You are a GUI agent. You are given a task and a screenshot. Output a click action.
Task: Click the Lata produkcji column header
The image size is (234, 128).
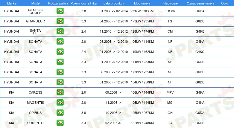pyautogui.click(x=114, y=3)
